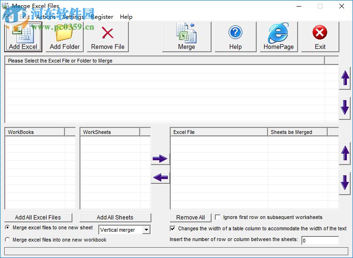
Task: Open the File menu
Action: [8, 16]
